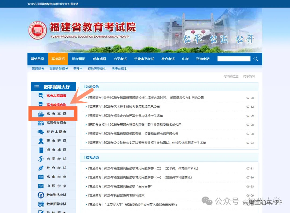This screenshot has width=290, height=213.
Task: Open the 中考 nav tab
Action: pos(185,59)
